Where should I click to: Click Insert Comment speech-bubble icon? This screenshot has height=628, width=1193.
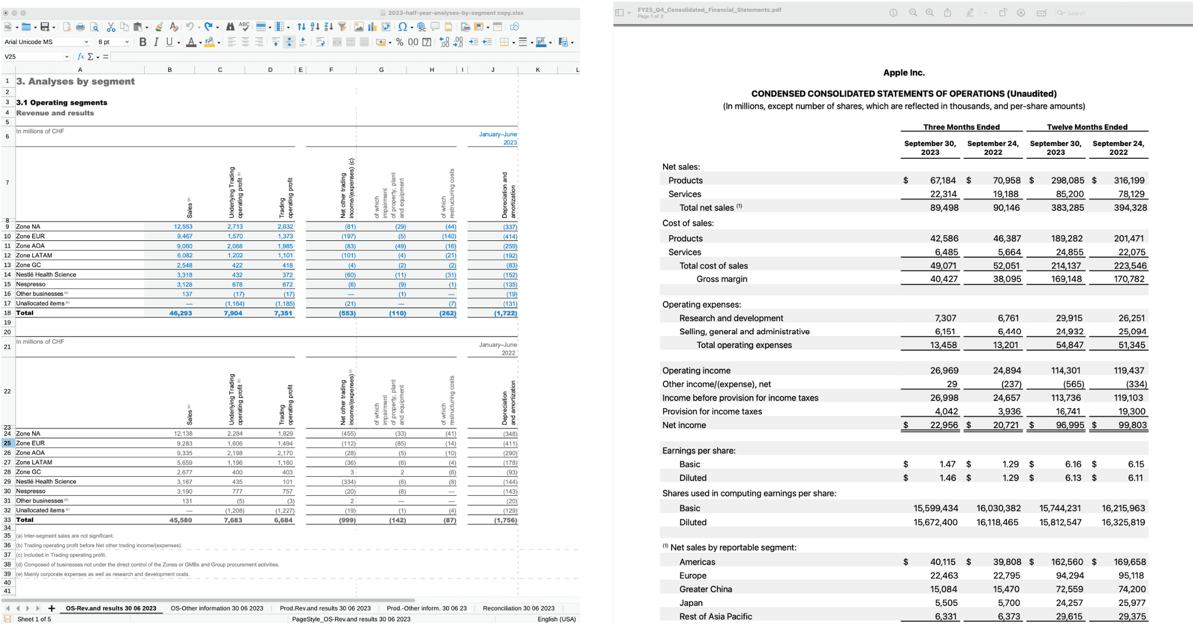click(435, 27)
